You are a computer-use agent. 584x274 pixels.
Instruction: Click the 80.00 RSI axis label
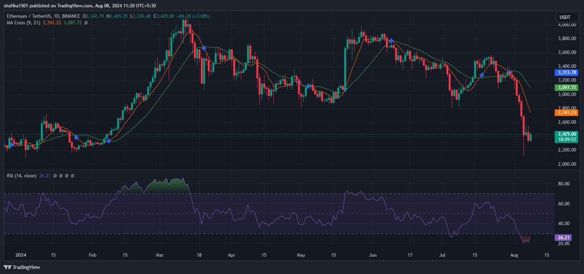[x=564, y=184]
